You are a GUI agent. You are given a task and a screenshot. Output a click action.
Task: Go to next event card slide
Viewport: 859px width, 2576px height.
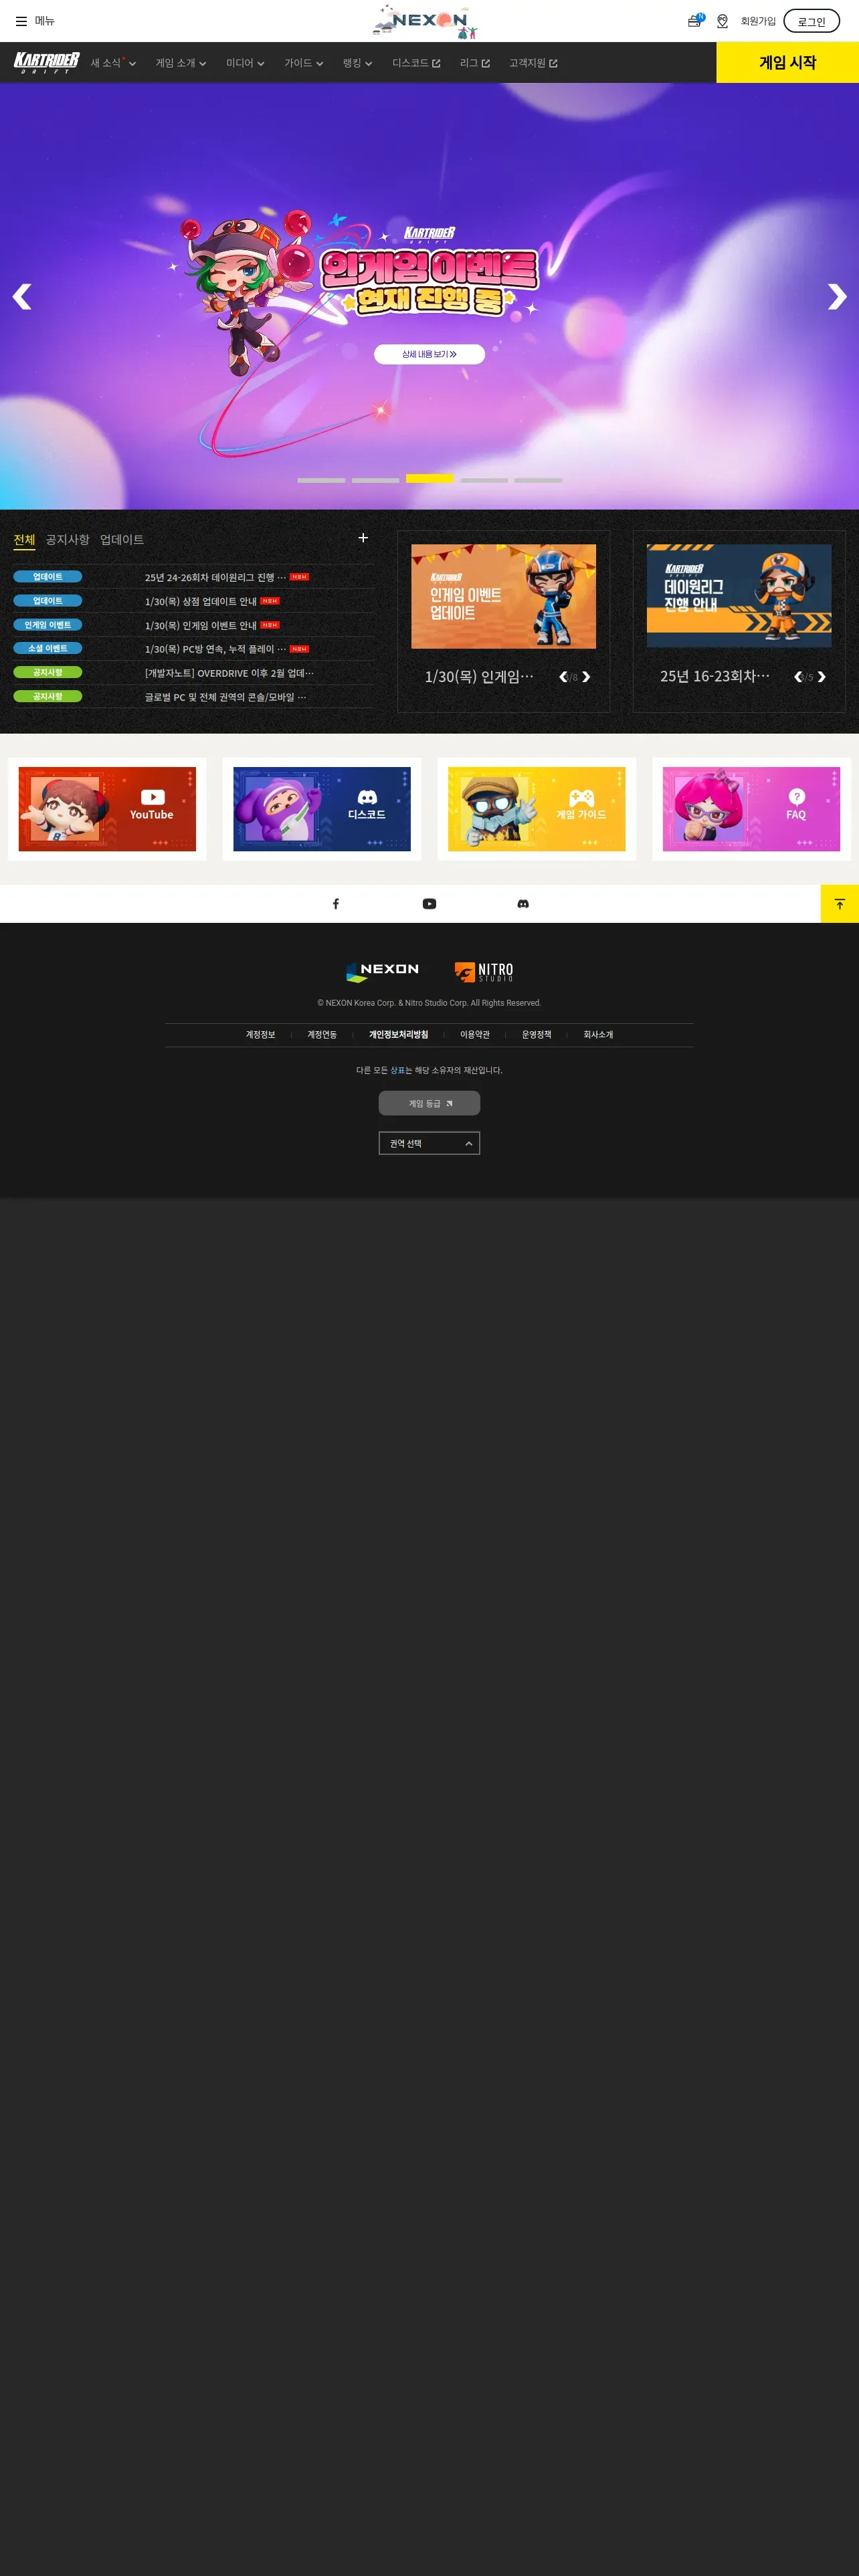[x=586, y=677]
